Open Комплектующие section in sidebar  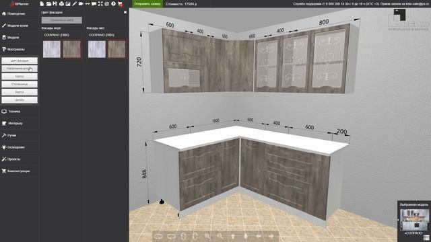(20, 171)
